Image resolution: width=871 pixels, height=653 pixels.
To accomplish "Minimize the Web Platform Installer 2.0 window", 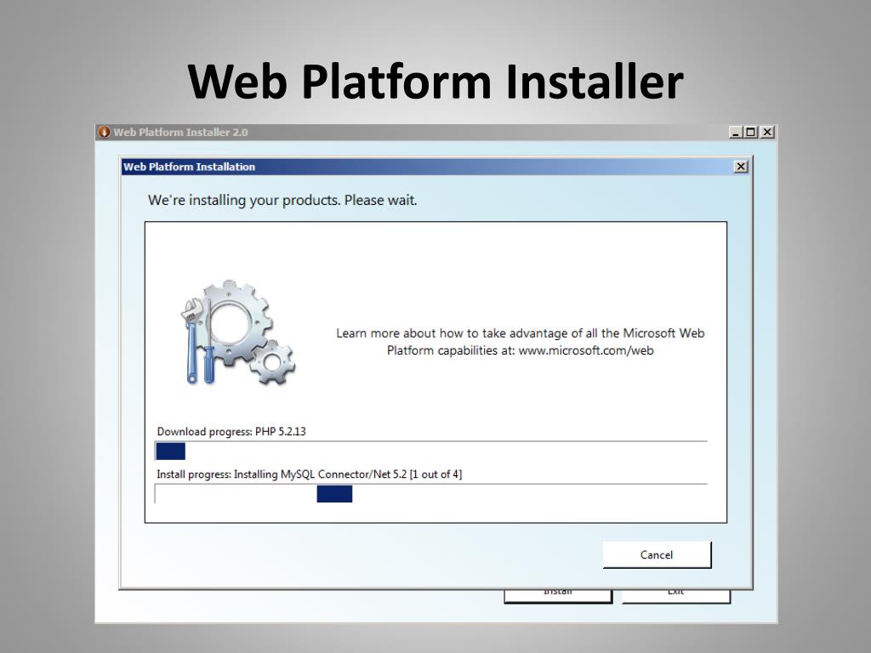I will coord(735,132).
